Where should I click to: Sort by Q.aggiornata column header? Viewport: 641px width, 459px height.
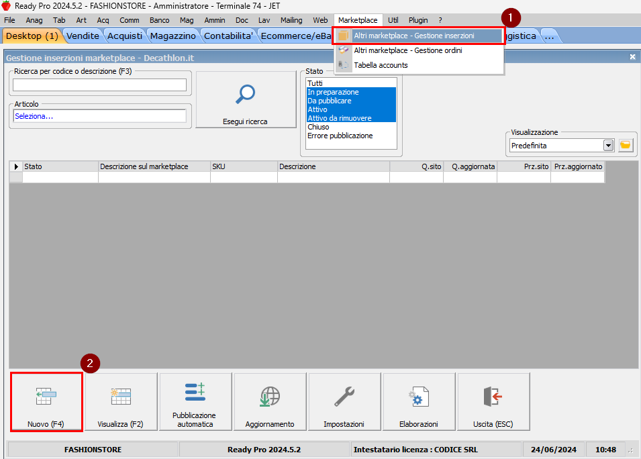coord(470,166)
